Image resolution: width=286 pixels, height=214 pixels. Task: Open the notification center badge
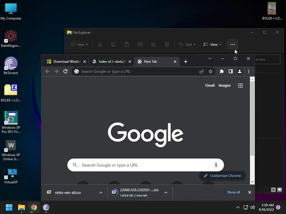pos(278,207)
